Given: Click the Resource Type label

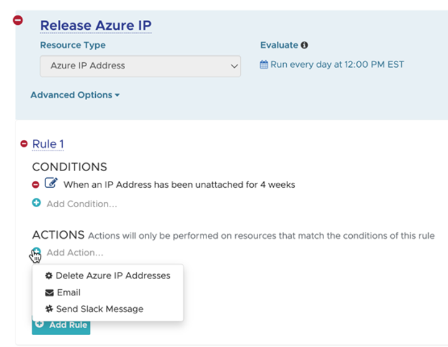Looking at the screenshot, I should pos(73,45).
